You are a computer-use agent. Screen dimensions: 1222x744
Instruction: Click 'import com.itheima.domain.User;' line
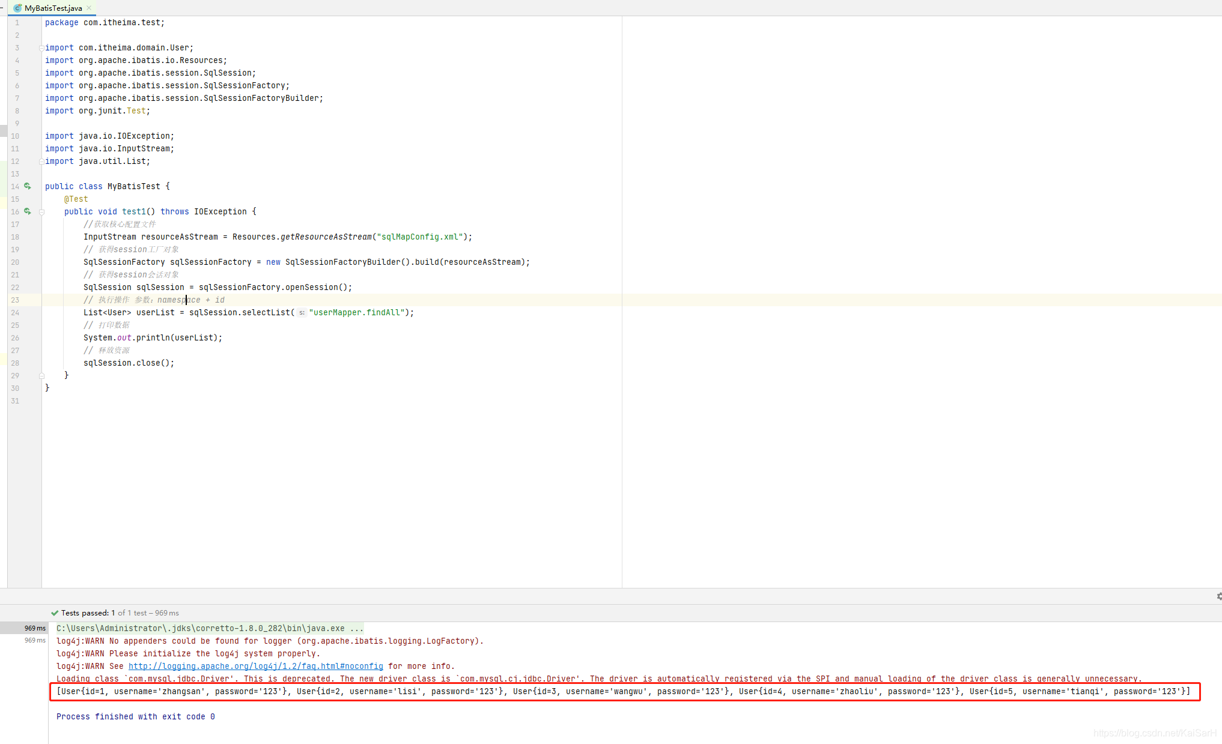[x=119, y=47]
